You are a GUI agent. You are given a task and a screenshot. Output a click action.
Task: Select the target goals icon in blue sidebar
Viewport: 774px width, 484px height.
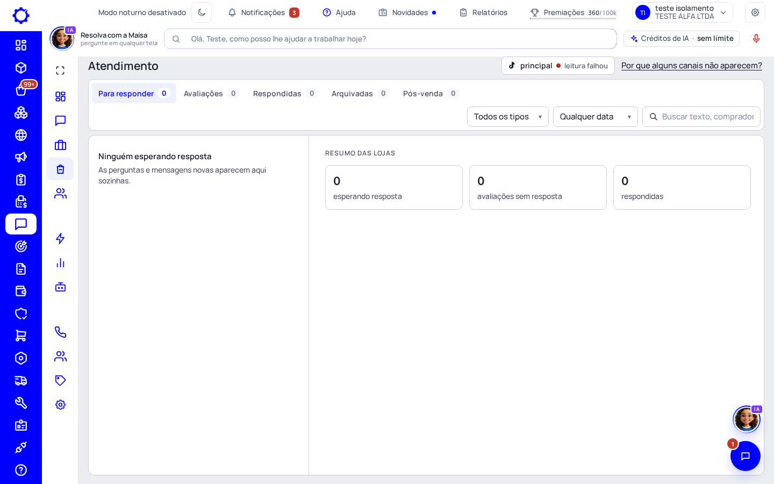[21, 246]
